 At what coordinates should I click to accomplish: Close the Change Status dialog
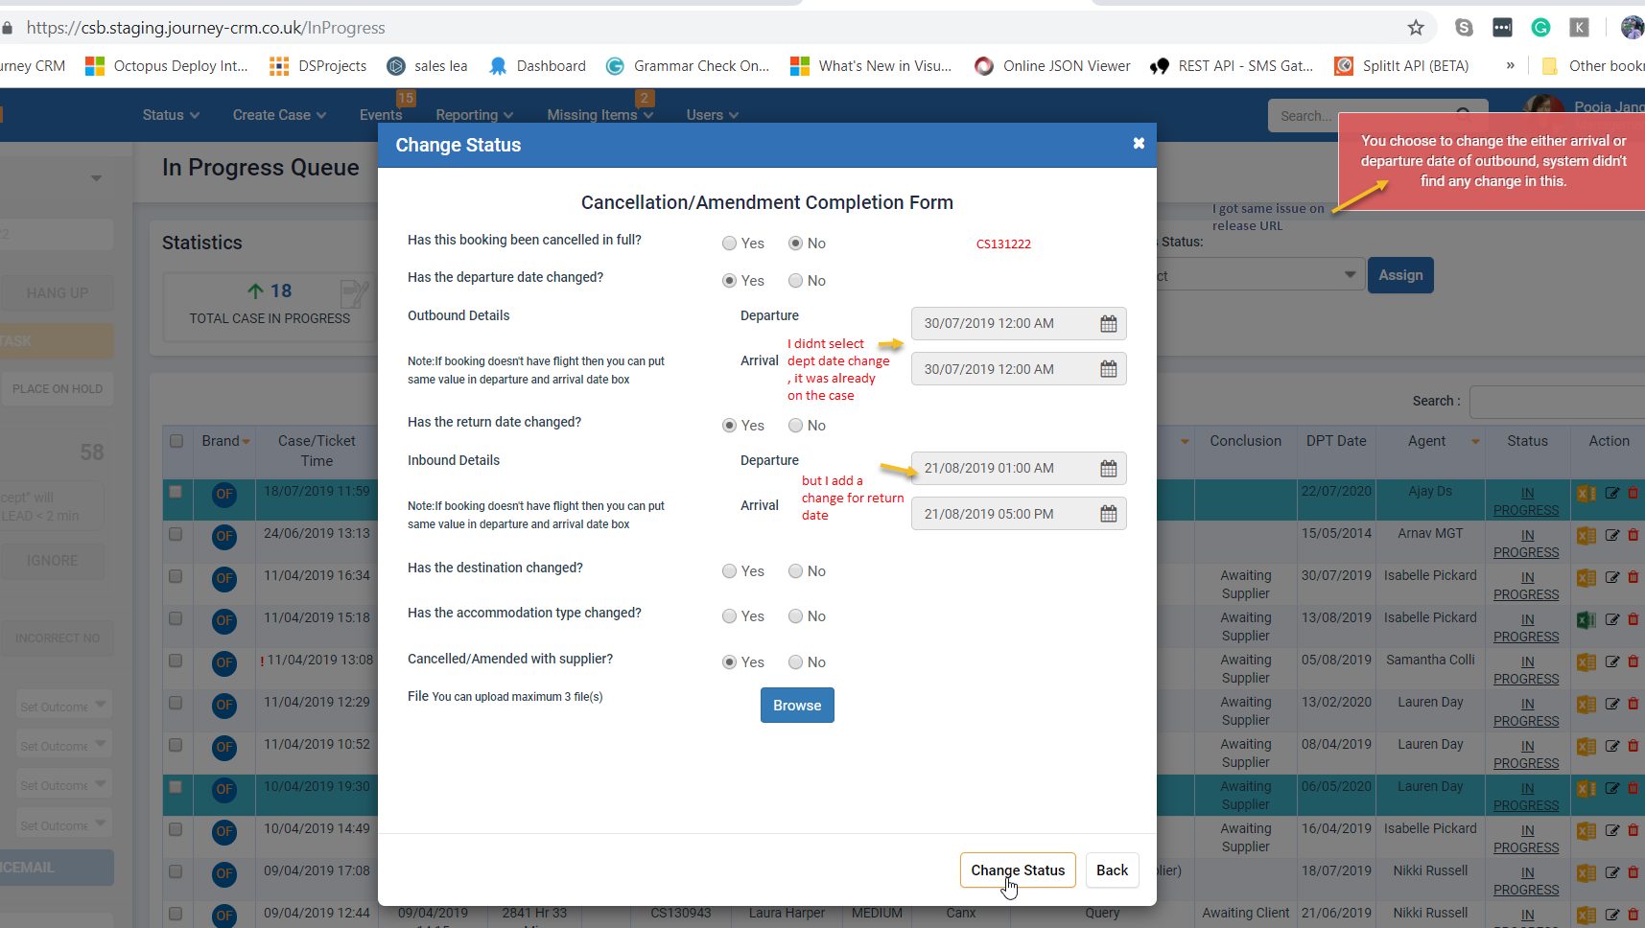[x=1139, y=144]
